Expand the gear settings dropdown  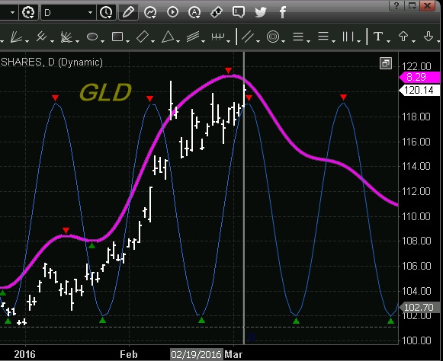point(28,12)
